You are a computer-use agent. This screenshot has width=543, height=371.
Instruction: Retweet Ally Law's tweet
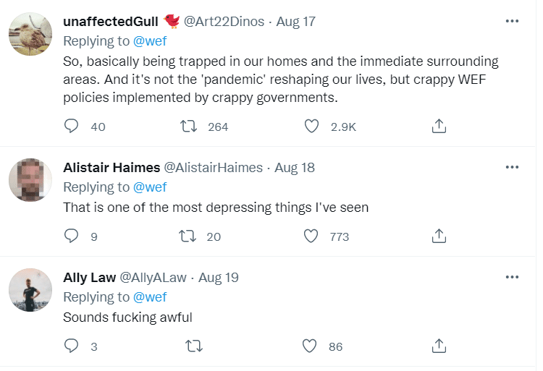click(x=193, y=346)
